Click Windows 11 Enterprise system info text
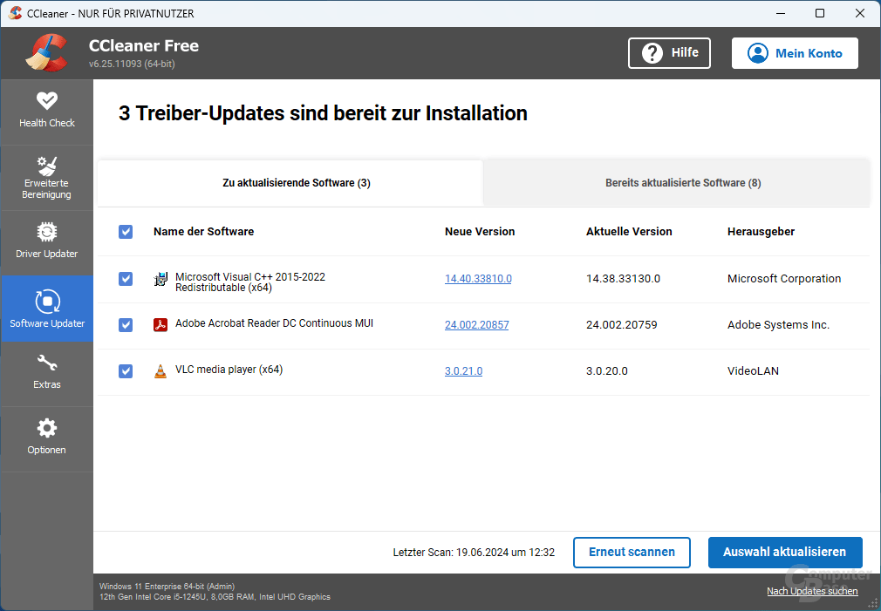881x611 pixels. 167,587
